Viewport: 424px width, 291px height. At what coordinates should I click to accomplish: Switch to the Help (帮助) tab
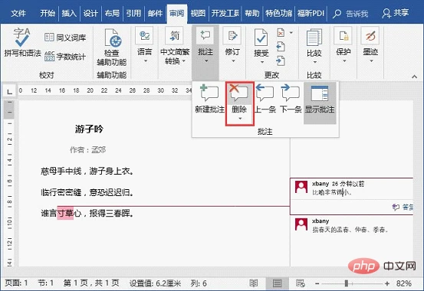click(252, 13)
